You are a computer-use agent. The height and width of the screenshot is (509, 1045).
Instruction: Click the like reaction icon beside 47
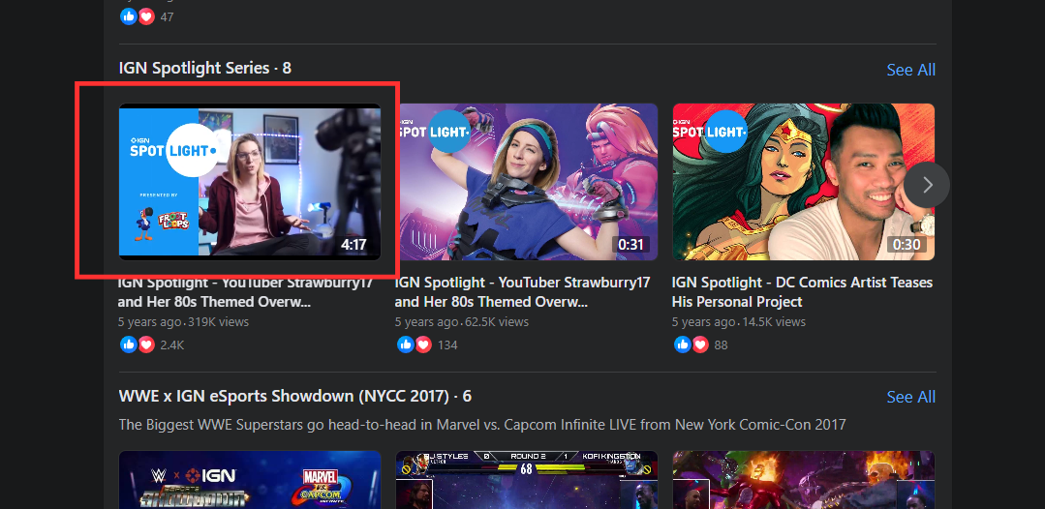129,16
